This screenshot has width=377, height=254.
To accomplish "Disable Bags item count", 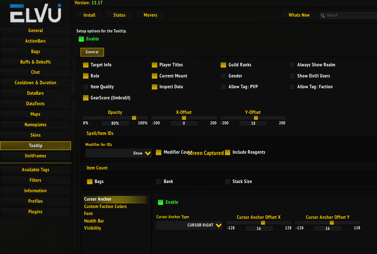I will pyautogui.click(x=90, y=181).
